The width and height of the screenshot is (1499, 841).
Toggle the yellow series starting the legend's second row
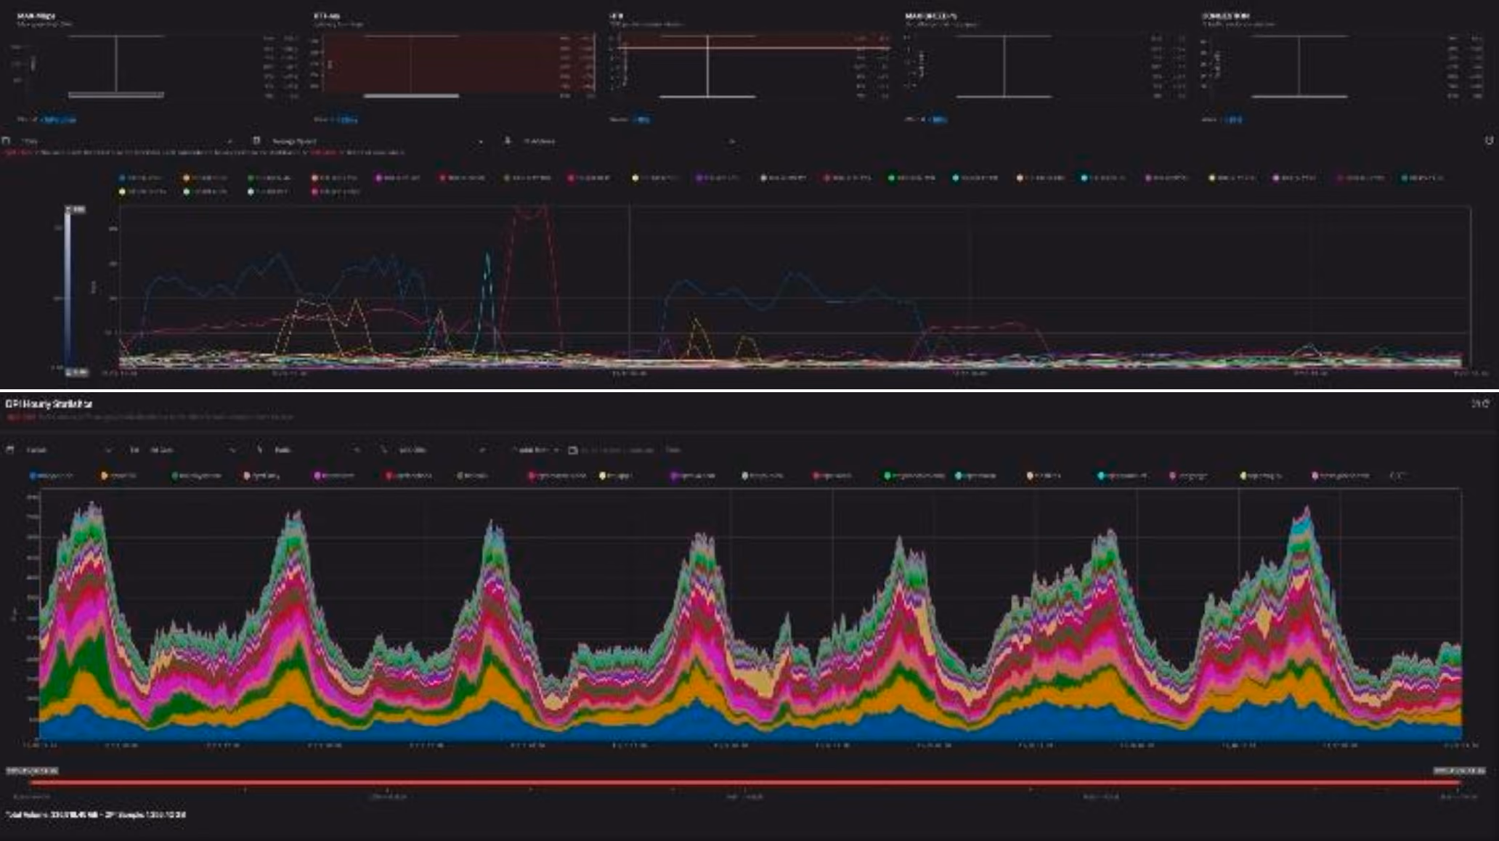[x=143, y=192]
